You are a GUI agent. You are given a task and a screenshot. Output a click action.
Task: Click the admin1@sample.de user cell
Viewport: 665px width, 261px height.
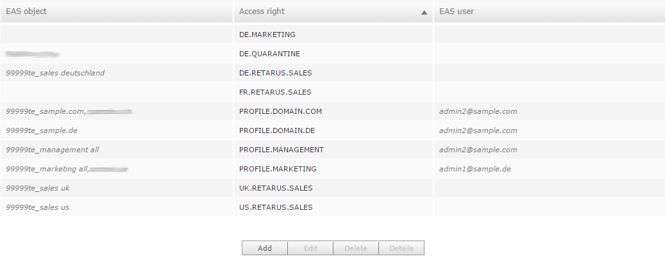point(475,169)
